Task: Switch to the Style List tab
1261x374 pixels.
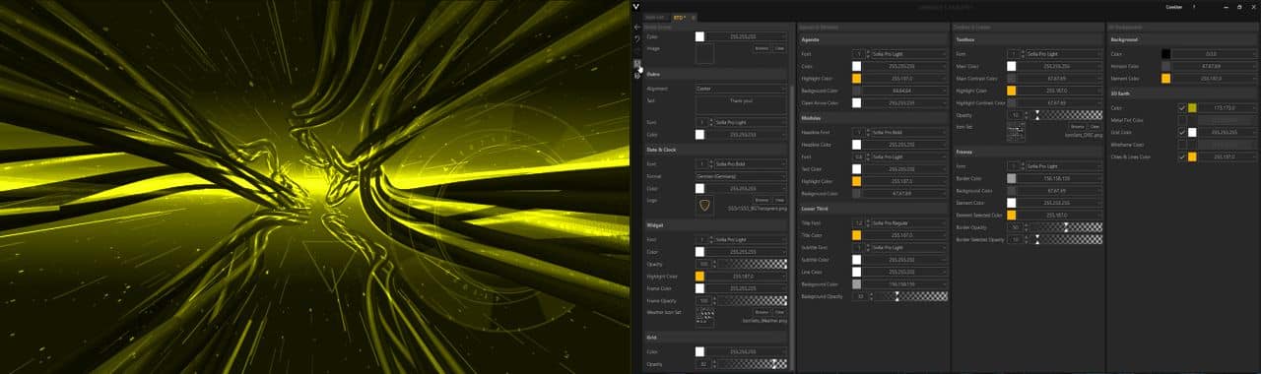Action: 654,18
